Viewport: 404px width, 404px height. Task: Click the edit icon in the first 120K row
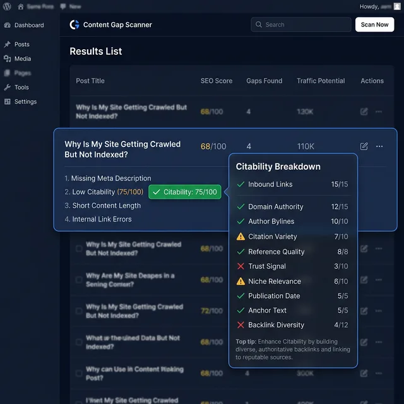point(364,112)
